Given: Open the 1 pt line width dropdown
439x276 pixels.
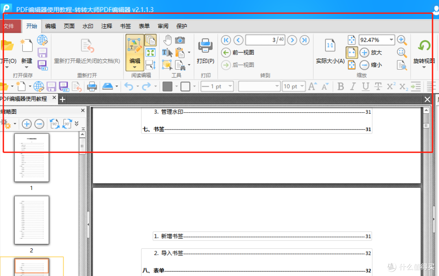Looking at the screenshot, I should coord(230,86).
